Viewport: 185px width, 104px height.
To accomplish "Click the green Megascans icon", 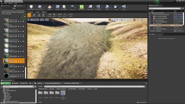I will tap(82, 7).
